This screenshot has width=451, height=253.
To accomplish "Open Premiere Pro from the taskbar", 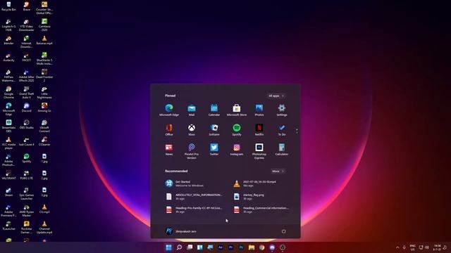I will pyautogui.click(x=231, y=247).
